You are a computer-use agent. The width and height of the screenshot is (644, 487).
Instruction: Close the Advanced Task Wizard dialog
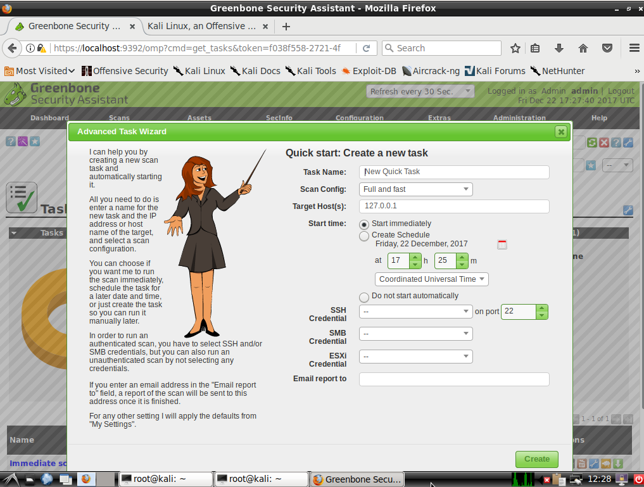560,132
